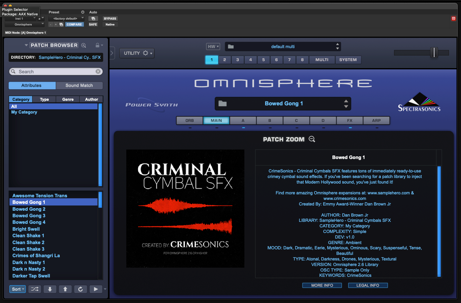Toggle the Native button
Viewport: 461px width, 303px height.
(x=110, y=25)
